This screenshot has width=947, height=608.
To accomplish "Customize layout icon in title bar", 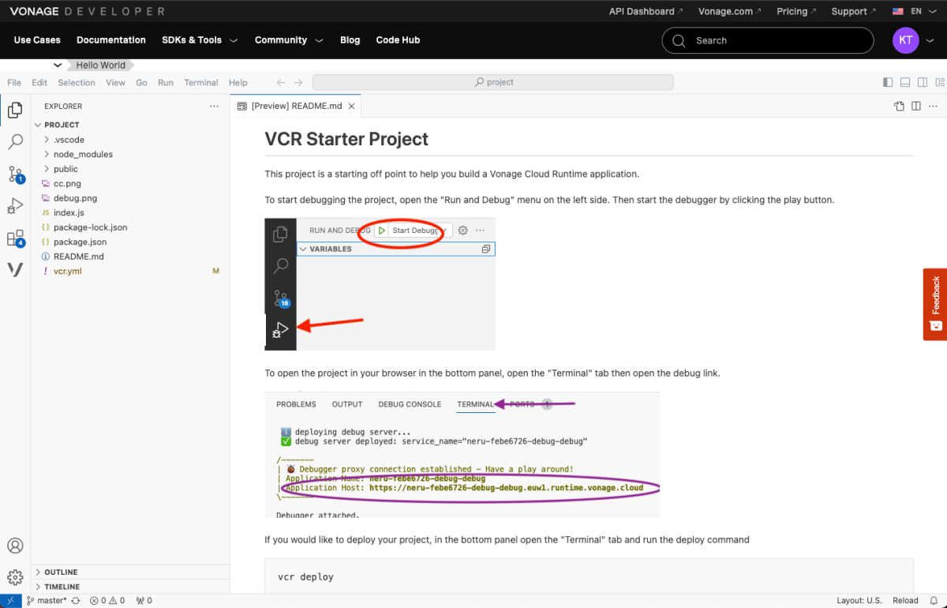I will click(x=938, y=82).
